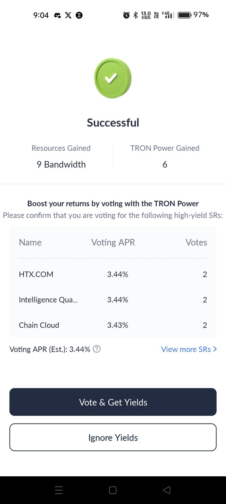226x504 pixels.
Task: Tap the battery status icon
Action: [184, 15]
